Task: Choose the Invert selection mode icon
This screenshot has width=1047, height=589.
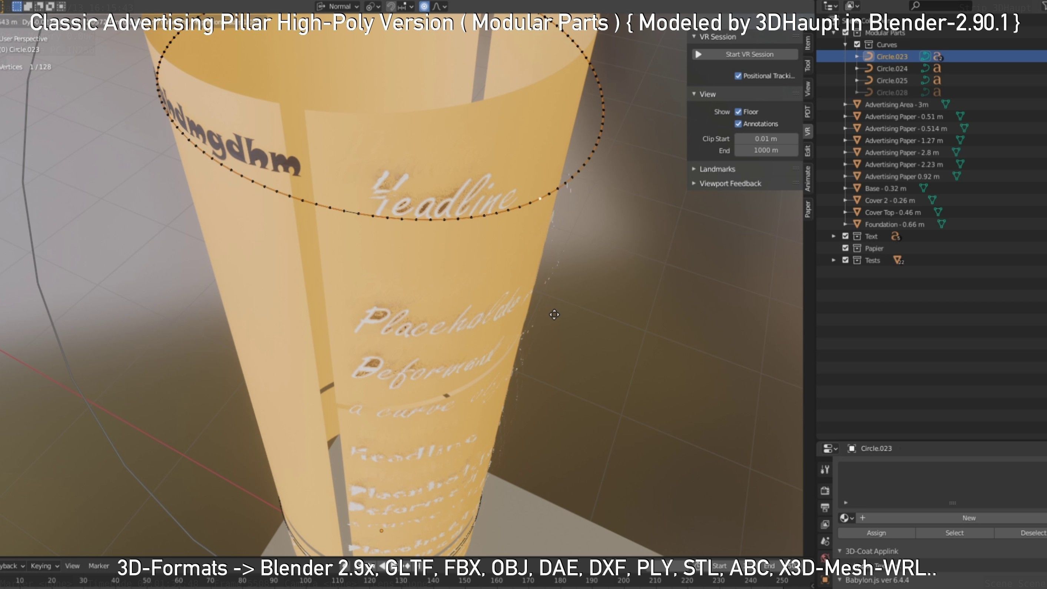Action: coord(50,6)
